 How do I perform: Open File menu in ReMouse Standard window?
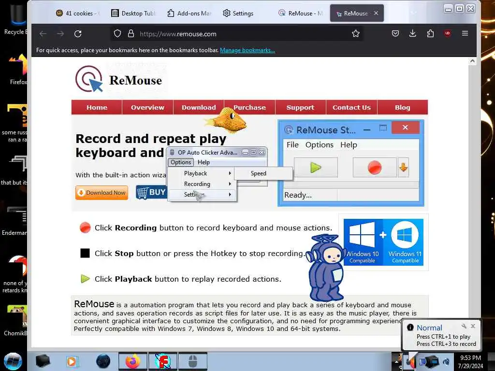(292, 145)
